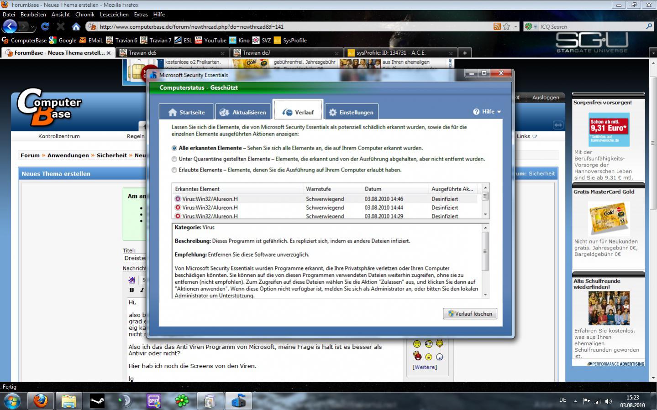
Task: Click Firefox icon in the taskbar
Action: click(41, 401)
